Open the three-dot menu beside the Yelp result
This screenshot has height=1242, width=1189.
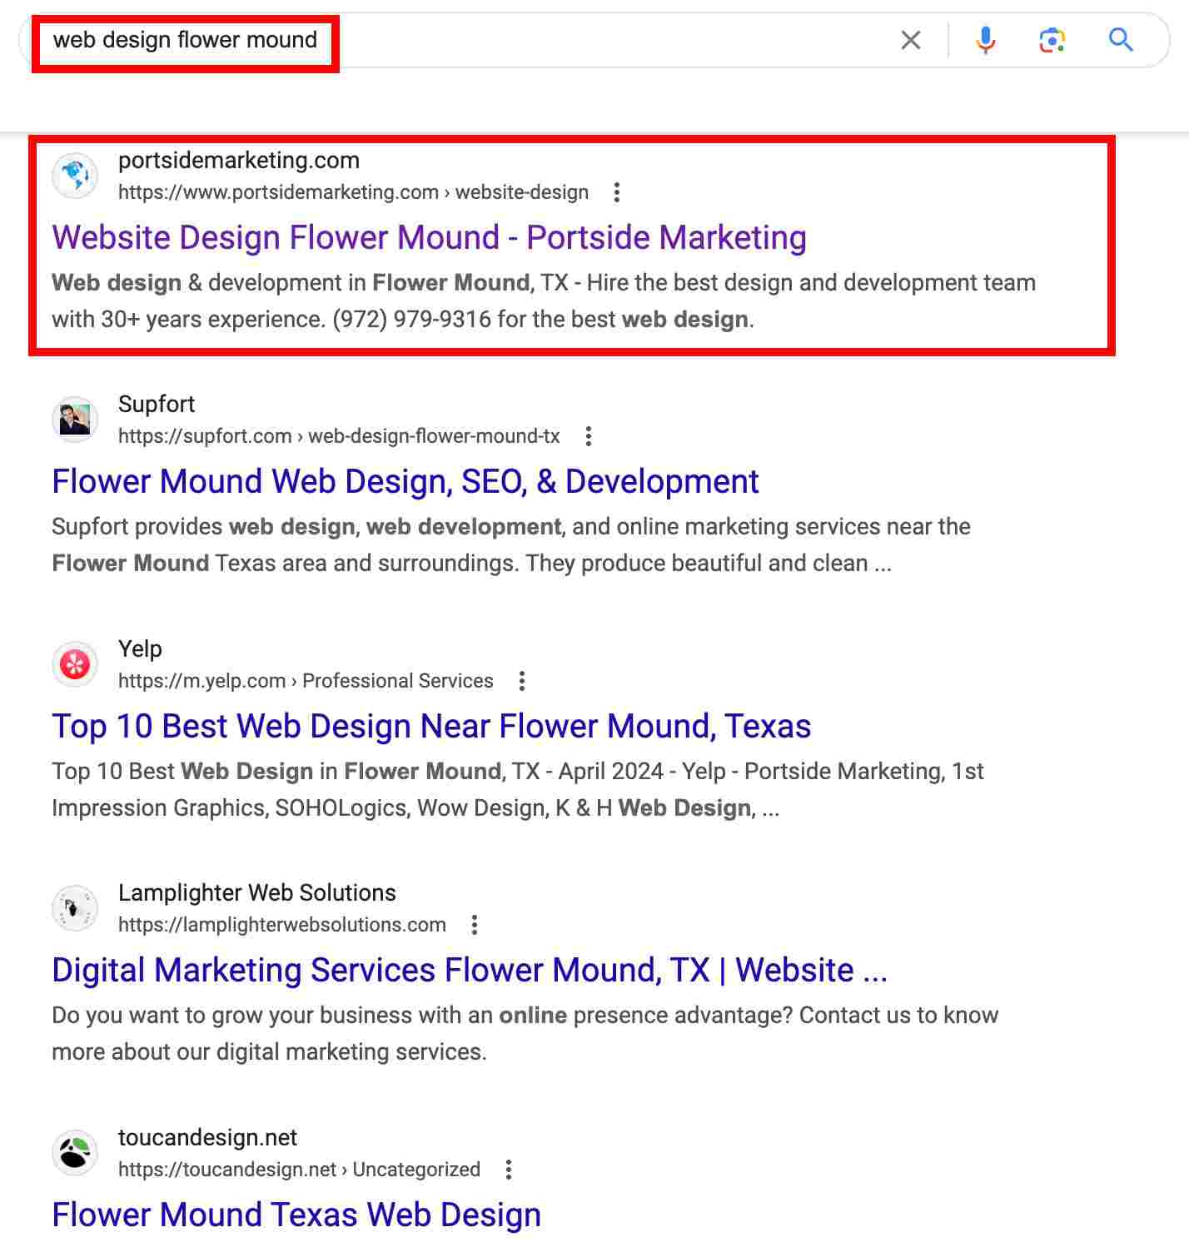point(522,681)
